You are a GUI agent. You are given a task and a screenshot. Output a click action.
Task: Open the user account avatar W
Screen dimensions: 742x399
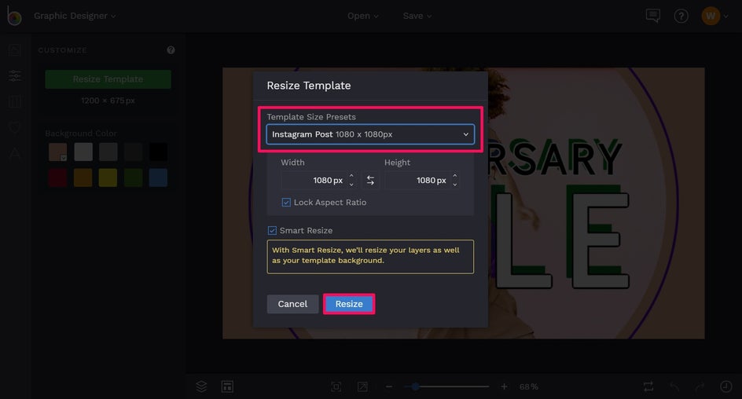tap(711, 16)
